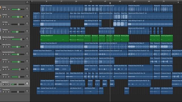Click the pan knob on the Blowing Speakers track
Image resolution: width=182 pixels, height=102 pixels.
[x=27, y=39]
